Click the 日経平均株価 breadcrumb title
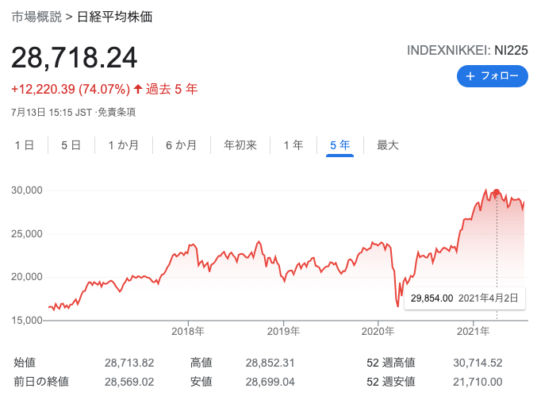 pos(115,17)
